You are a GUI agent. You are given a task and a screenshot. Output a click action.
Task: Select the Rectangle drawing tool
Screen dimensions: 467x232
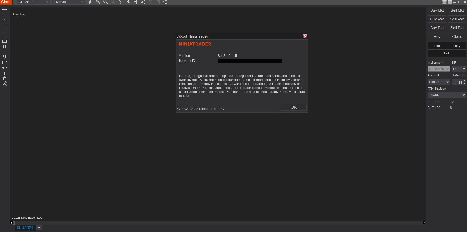(5, 41)
